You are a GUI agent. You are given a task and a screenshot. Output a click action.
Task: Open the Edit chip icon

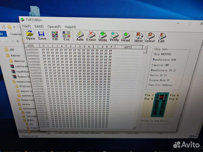[162, 38]
